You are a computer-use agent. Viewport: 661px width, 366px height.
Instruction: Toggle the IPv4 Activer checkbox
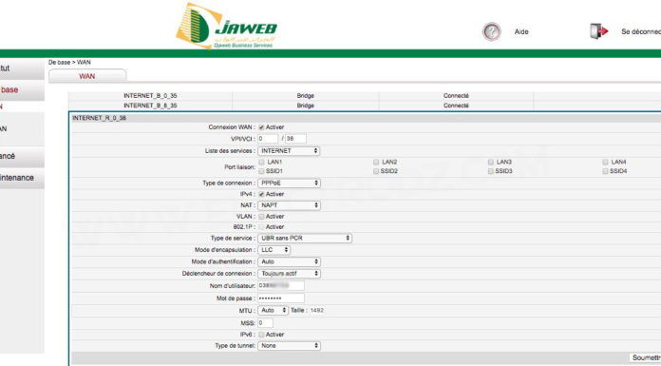pyautogui.click(x=261, y=194)
